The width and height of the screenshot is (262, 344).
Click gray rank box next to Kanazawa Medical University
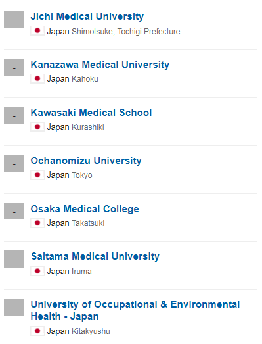[x=14, y=67]
